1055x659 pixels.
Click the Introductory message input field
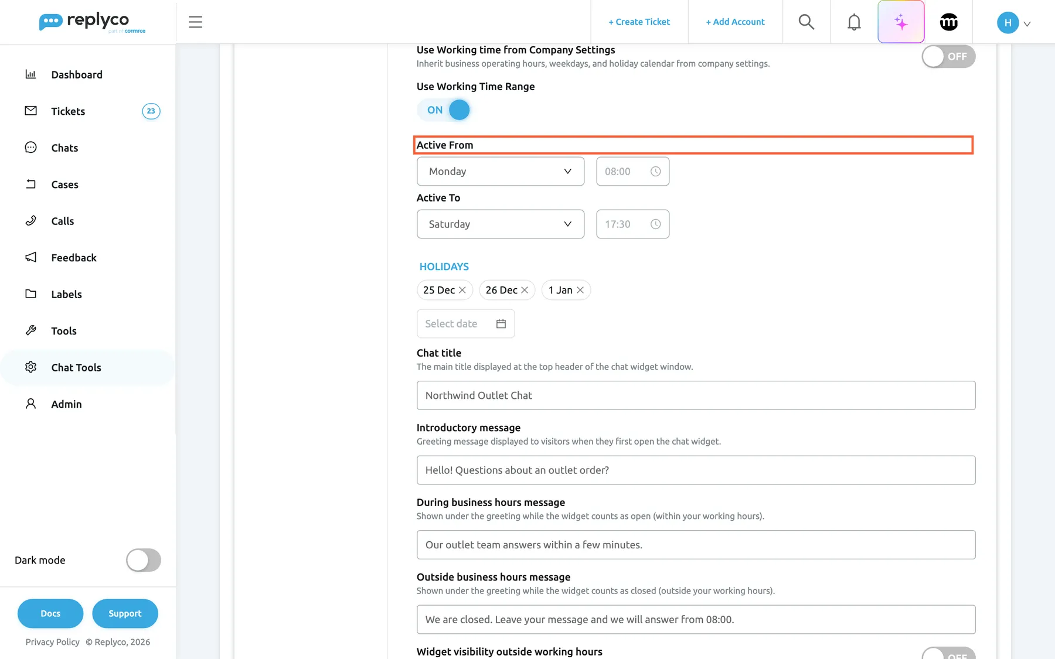696,470
